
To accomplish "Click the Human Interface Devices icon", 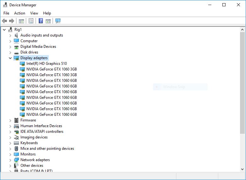I will [x=16, y=126].
